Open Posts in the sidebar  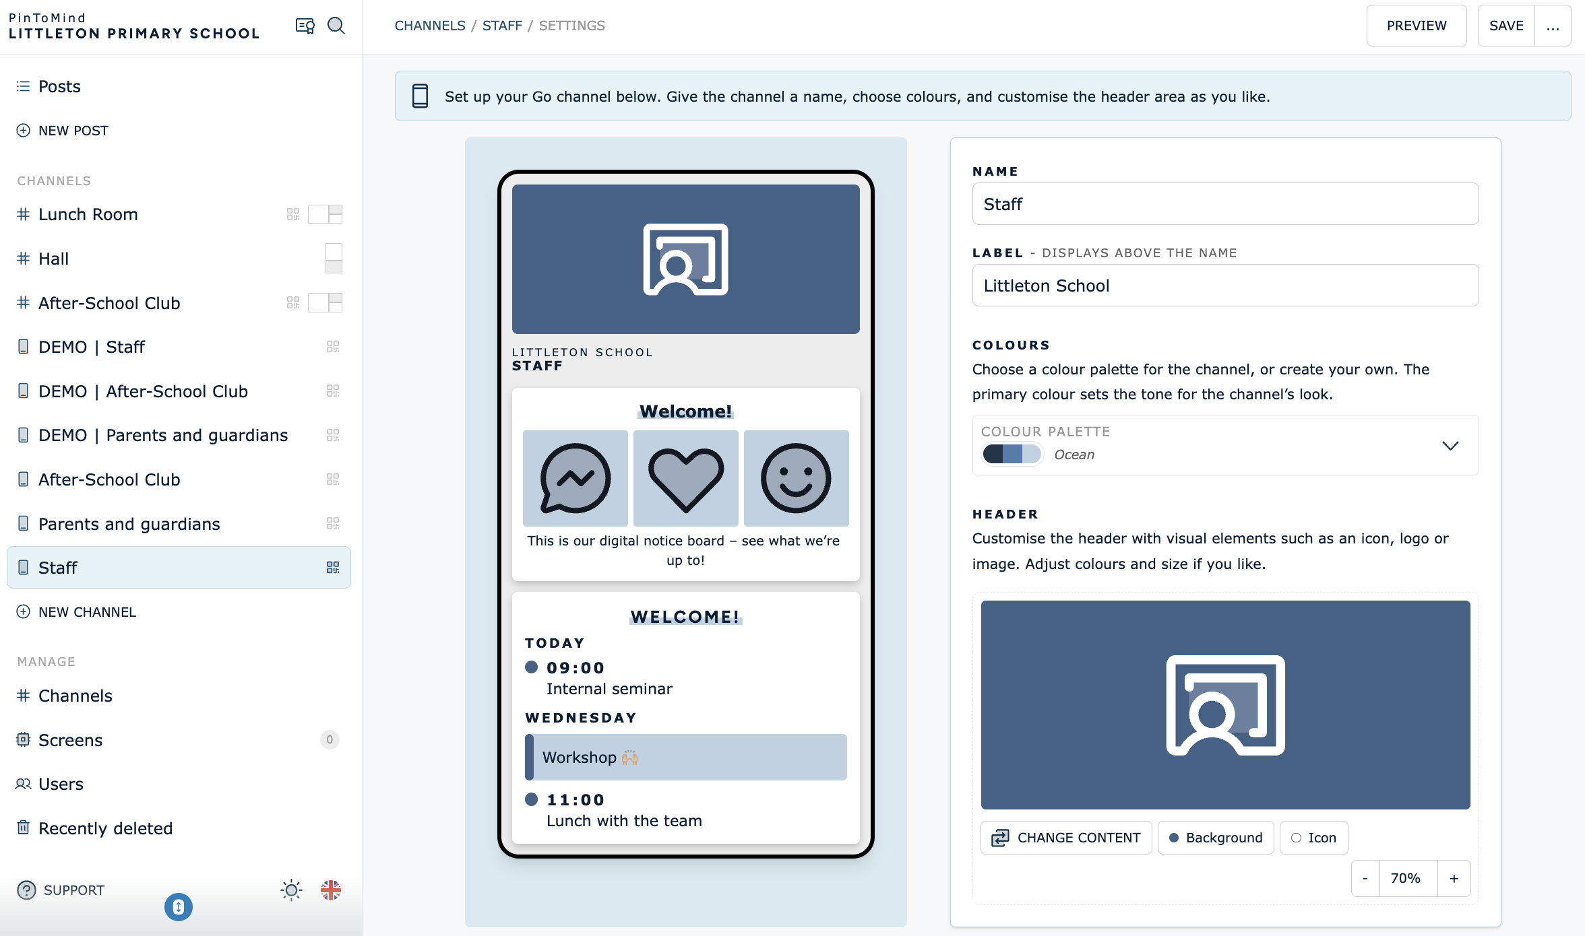59,86
